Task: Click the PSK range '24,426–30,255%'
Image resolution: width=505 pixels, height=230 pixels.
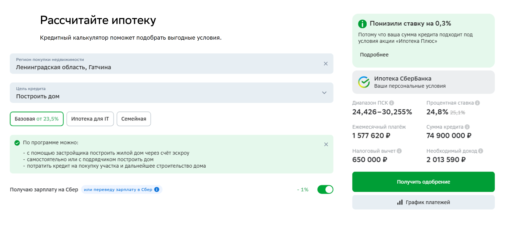Action: [382, 112]
